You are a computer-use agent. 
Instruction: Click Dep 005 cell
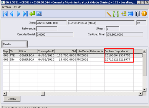tap(6, 59)
